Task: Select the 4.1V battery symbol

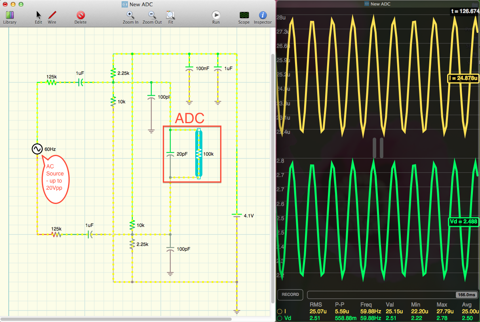Action: pos(236,215)
